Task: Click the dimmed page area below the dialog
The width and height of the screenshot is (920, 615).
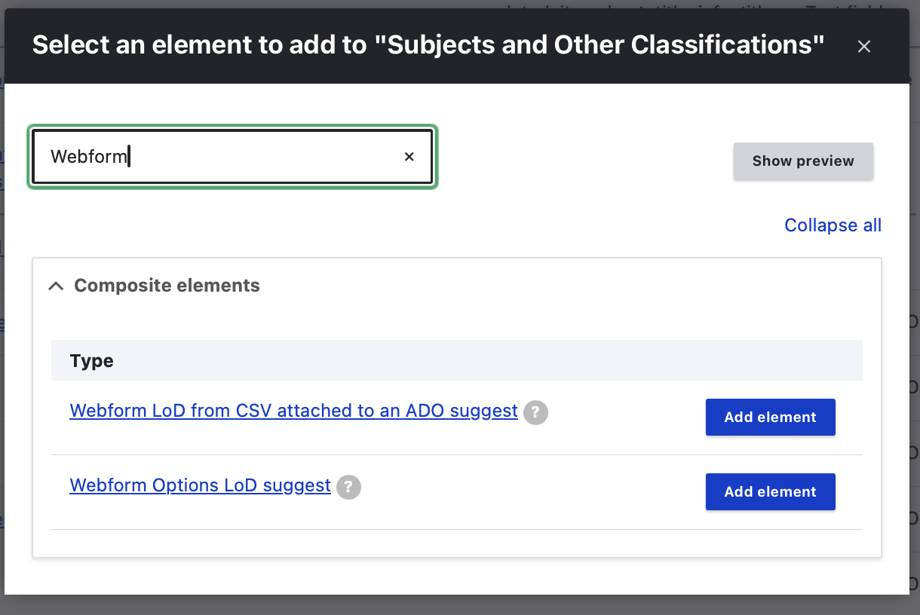Action: (452, 605)
